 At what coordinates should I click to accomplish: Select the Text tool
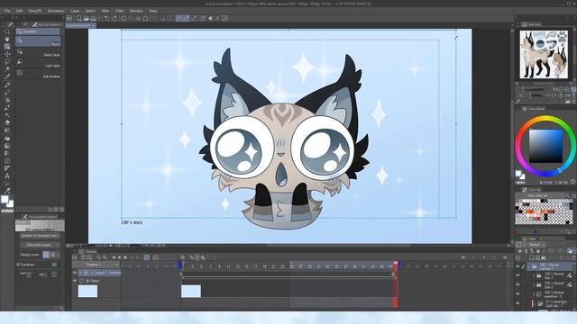7,175
